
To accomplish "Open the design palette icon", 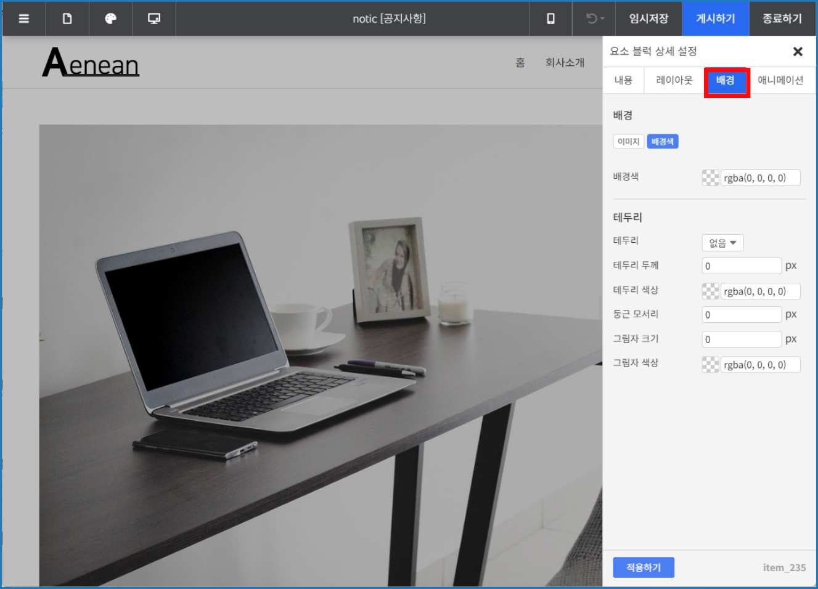I will coord(111,18).
